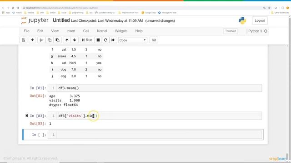Screen dimensions: 291x163
Task: Click browser back arrow
Action: pos(3,8)
